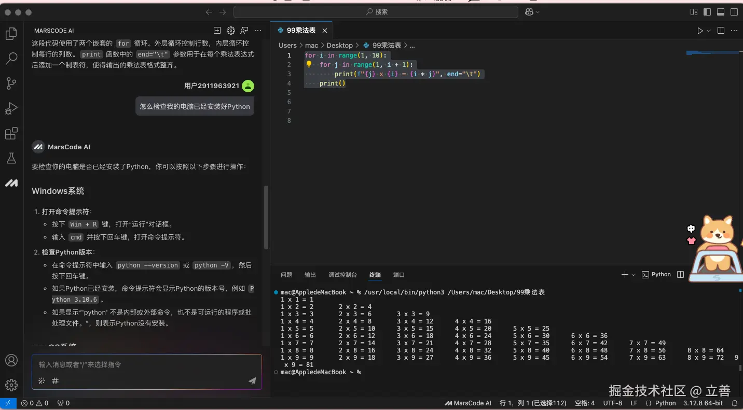
Task: Open MarsCode AI settings gear
Action: coord(230,31)
